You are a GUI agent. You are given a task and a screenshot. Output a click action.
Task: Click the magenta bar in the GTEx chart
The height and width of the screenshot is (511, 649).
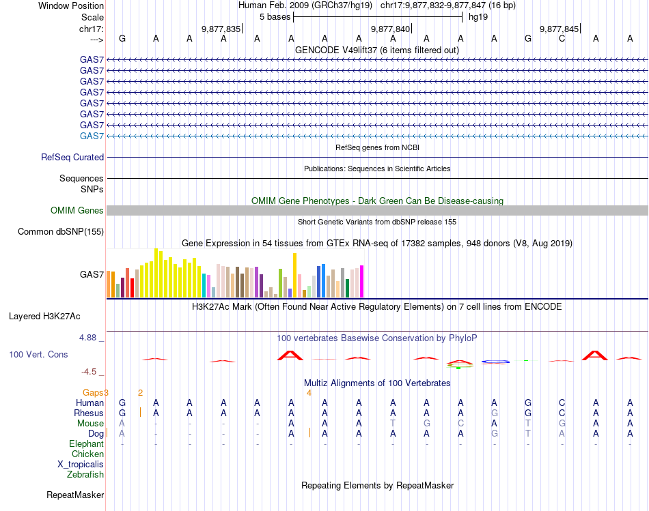[x=362, y=281]
